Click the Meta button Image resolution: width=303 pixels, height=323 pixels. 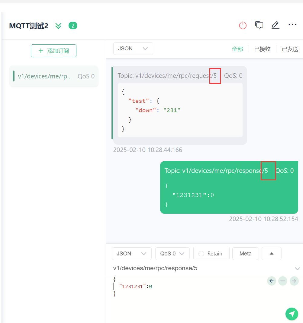(245, 254)
